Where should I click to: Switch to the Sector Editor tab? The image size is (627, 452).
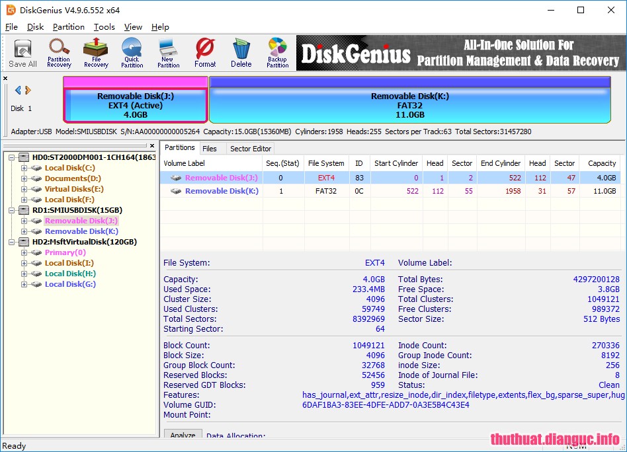coord(251,149)
